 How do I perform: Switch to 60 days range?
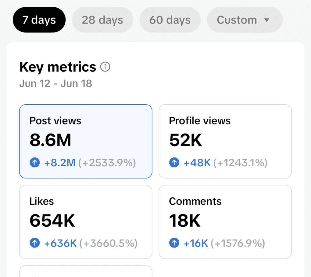click(170, 20)
